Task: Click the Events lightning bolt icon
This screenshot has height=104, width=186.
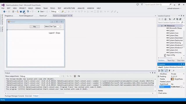Action: (x=170, y=70)
